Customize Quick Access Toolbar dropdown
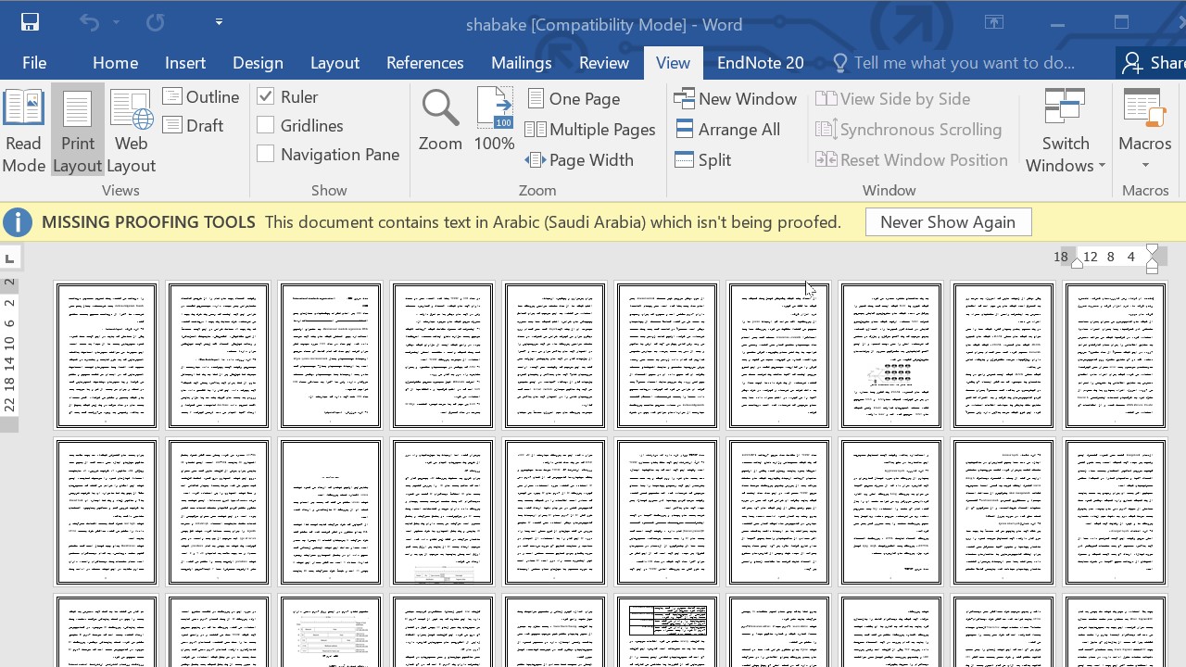Image resolution: width=1186 pixels, height=667 pixels. [x=219, y=22]
